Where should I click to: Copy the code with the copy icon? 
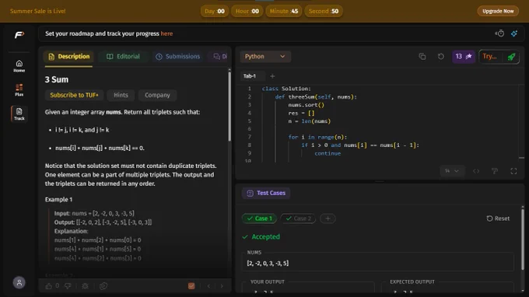[x=422, y=56]
